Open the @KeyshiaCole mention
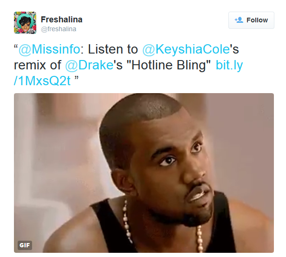The height and width of the screenshot is (257, 286). (x=186, y=49)
